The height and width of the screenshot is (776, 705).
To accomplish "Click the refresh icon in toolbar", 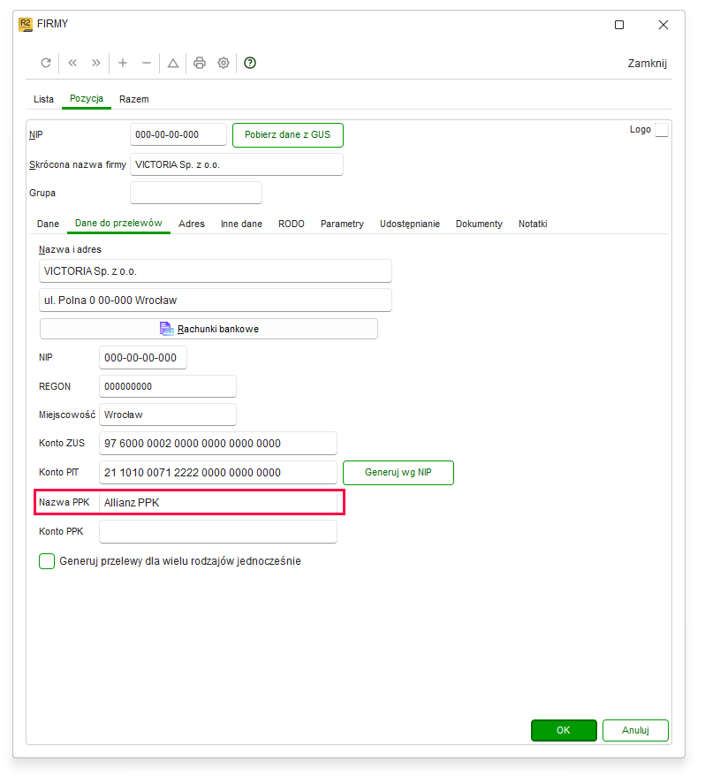I will click(x=46, y=63).
